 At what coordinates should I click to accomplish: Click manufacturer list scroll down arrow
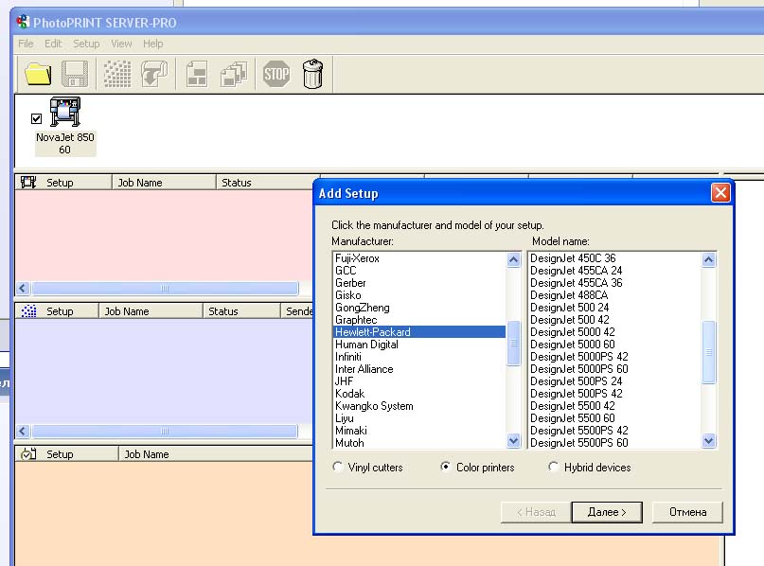[513, 441]
